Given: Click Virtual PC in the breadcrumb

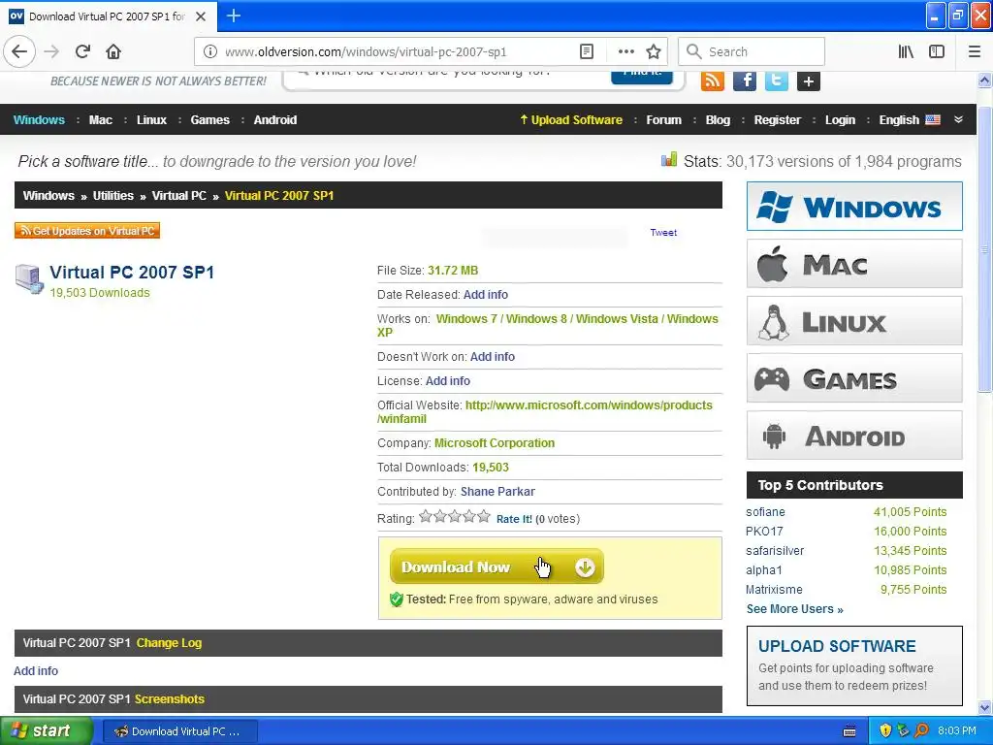Looking at the screenshot, I should pyautogui.click(x=178, y=196).
